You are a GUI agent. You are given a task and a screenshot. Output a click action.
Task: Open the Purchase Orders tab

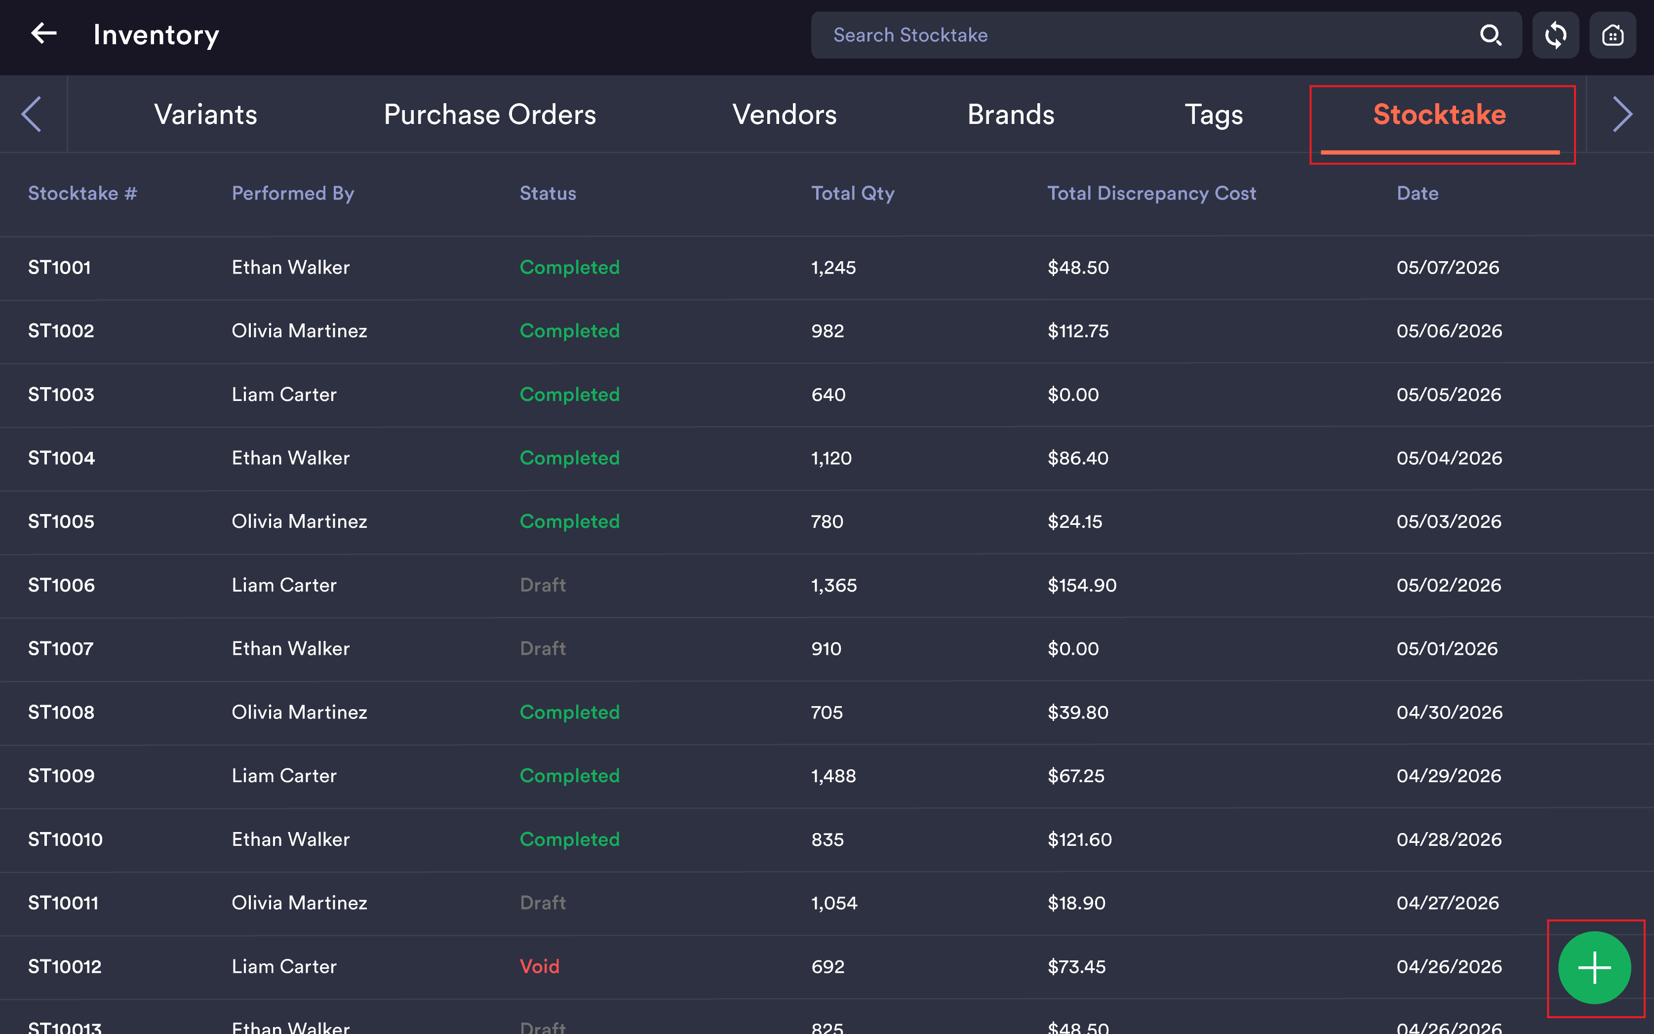[x=490, y=114]
